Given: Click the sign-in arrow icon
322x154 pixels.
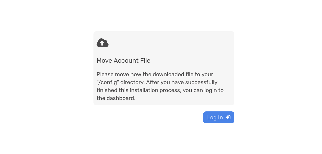Looking at the screenshot, I should point(228,117).
